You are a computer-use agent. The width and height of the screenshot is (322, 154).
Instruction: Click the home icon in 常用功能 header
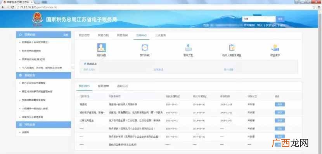click(x=20, y=35)
